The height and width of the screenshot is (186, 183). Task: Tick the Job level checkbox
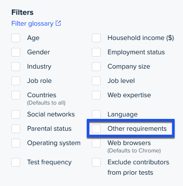pos(96,81)
